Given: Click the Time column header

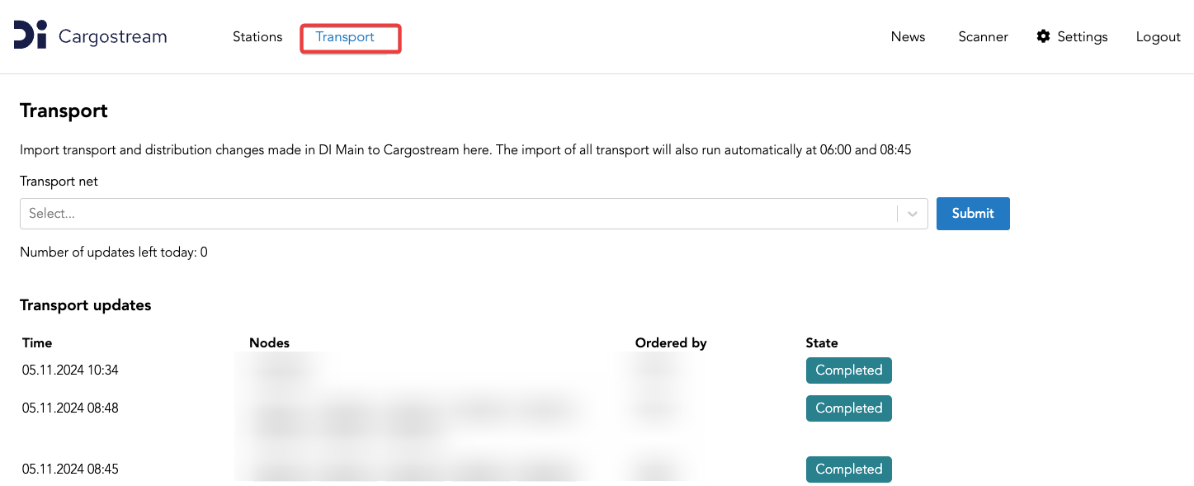Looking at the screenshot, I should 37,342.
